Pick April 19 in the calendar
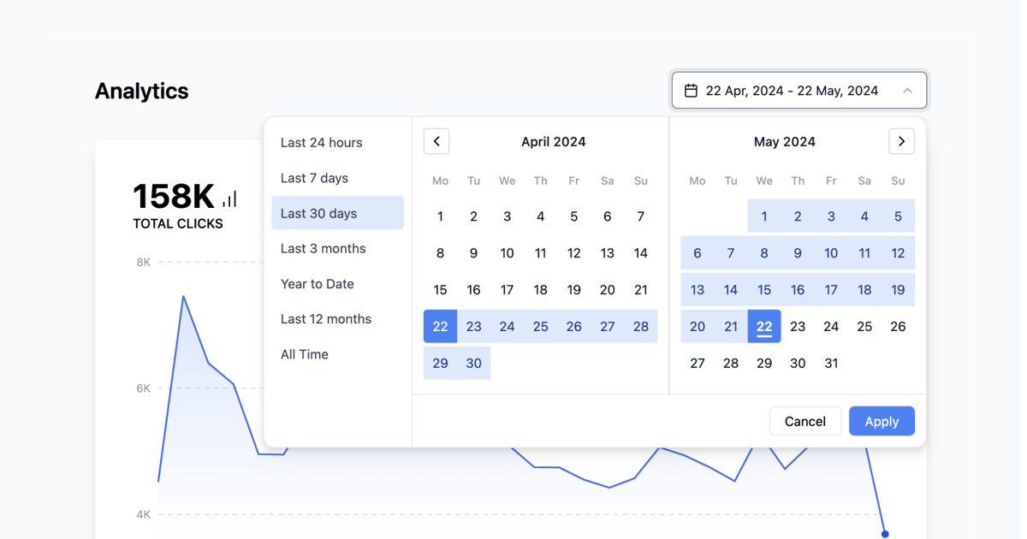 574,290
